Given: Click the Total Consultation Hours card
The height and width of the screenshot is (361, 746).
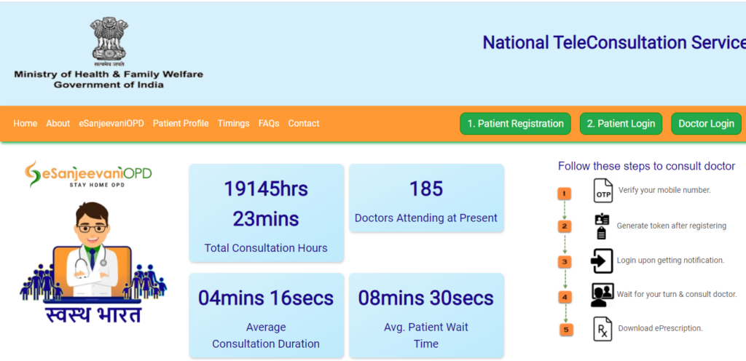Looking at the screenshot, I should [x=267, y=213].
